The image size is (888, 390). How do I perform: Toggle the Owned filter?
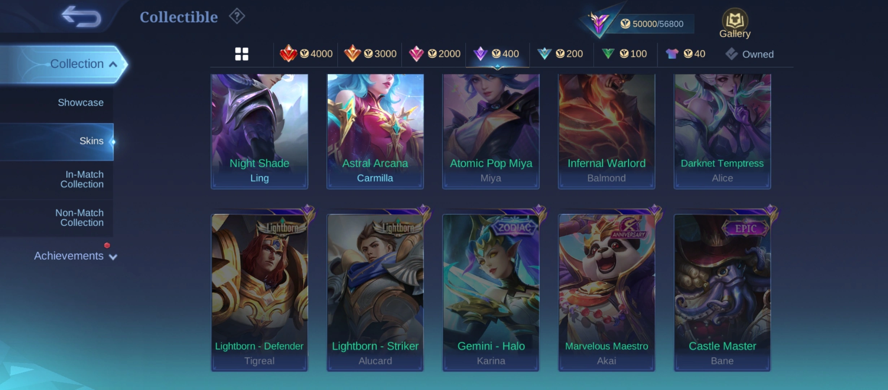749,54
